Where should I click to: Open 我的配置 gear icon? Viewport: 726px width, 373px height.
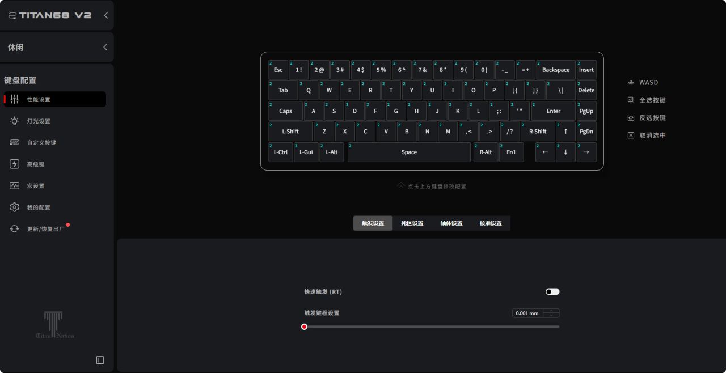tap(15, 207)
